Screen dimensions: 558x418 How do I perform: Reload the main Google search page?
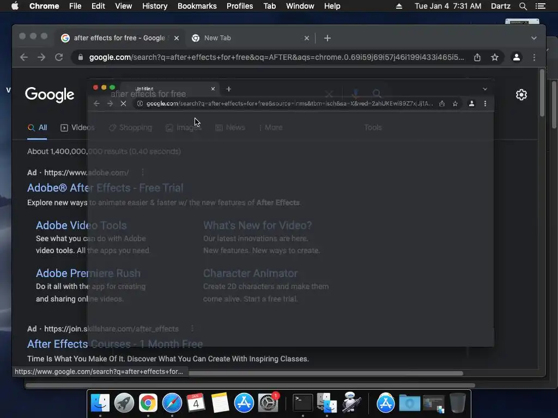pyautogui.click(x=59, y=57)
